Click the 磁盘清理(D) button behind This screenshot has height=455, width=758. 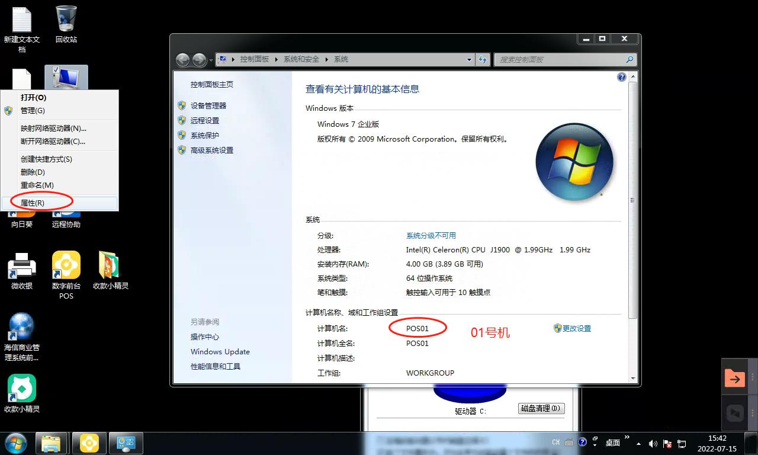click(541, 408)
